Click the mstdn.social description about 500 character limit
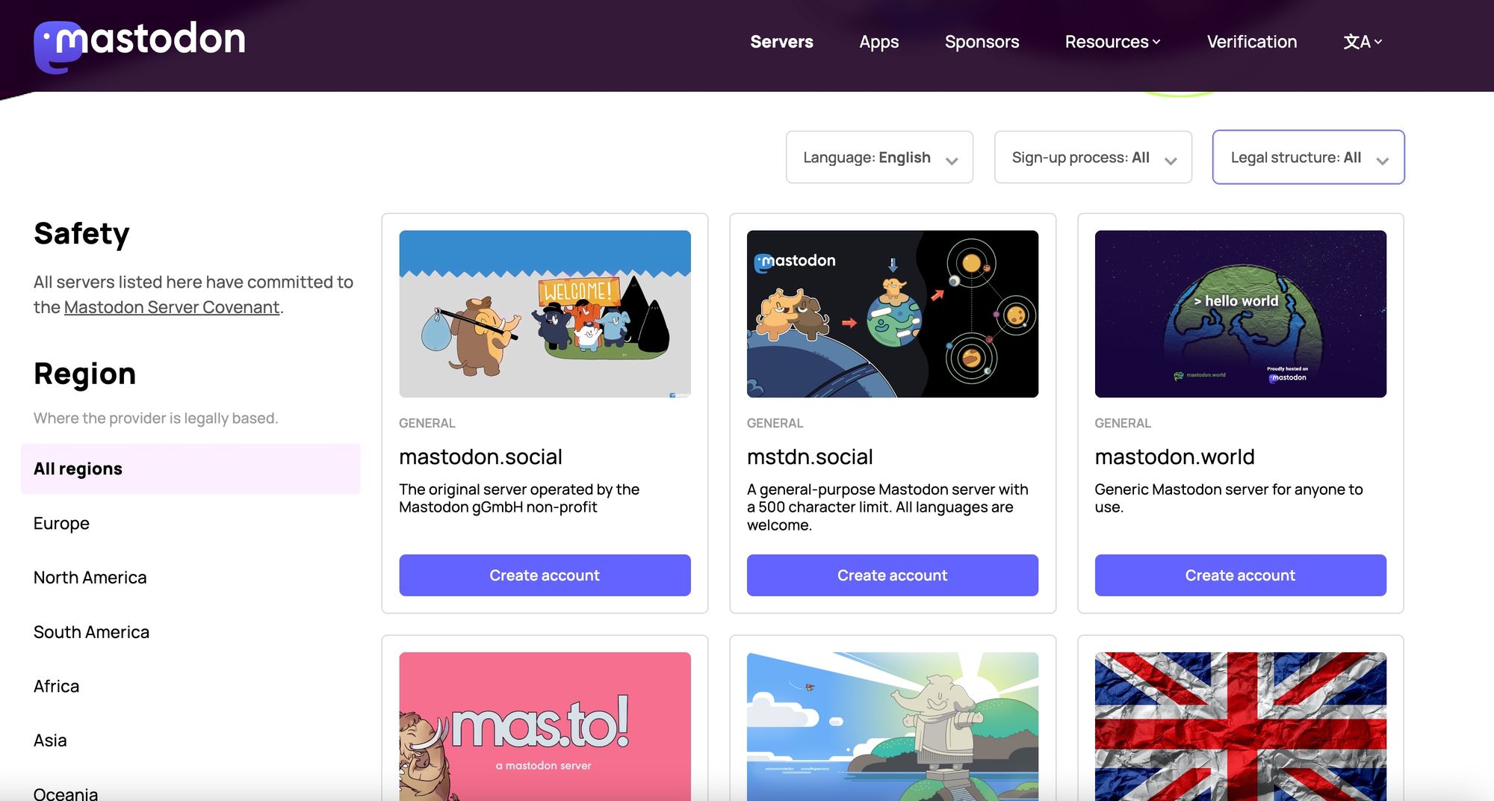Viewport: 1494px width, 801px height. point(887,507)
